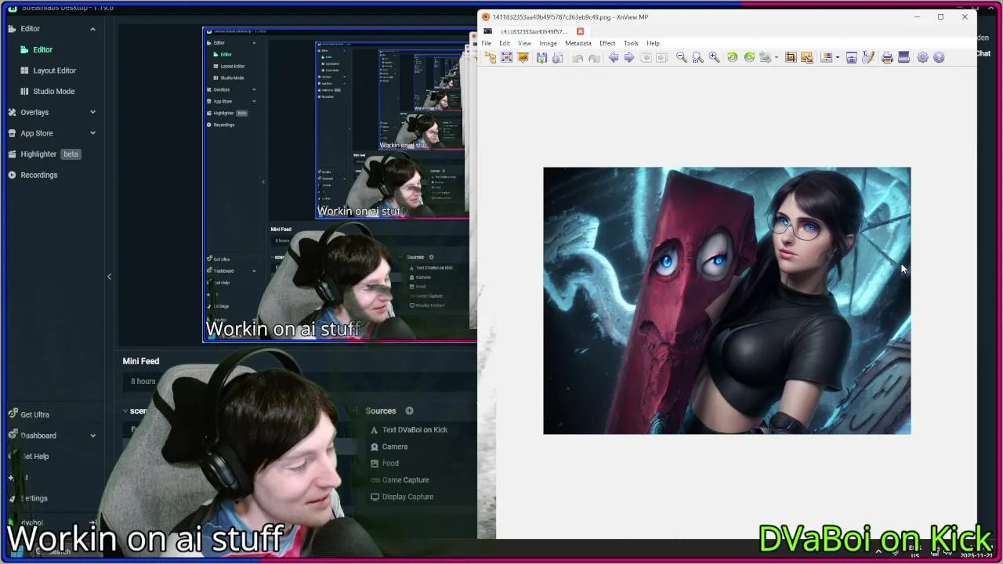The height and width of the screenshot is (564, 1003).
Task: Expand the Overlays section in Streamlabs sidebar
Action: pyautogui.click(x=92, y=112)
